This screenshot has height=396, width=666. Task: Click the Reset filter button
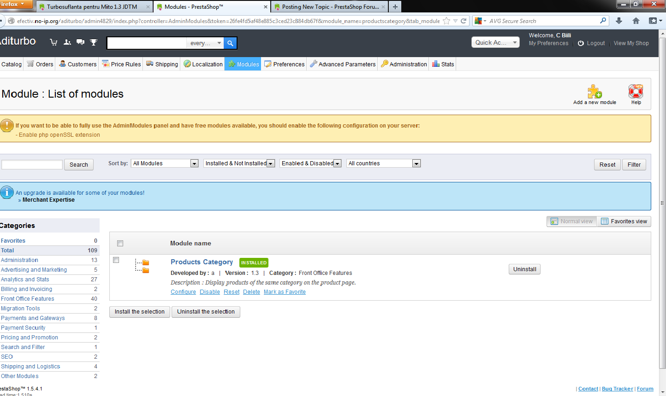(x=607, y=165)
